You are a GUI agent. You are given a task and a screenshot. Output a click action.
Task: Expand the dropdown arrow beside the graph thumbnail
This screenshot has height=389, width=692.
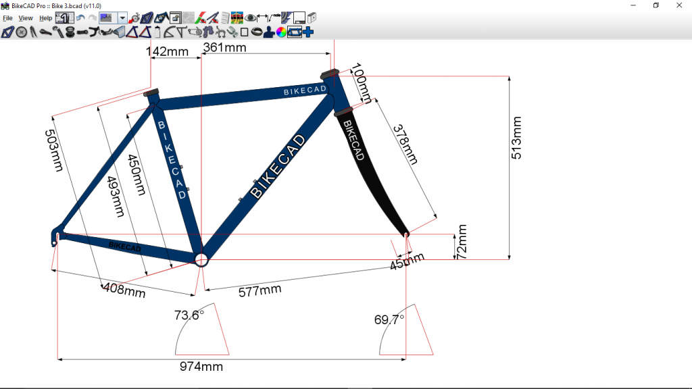point(122,18)
